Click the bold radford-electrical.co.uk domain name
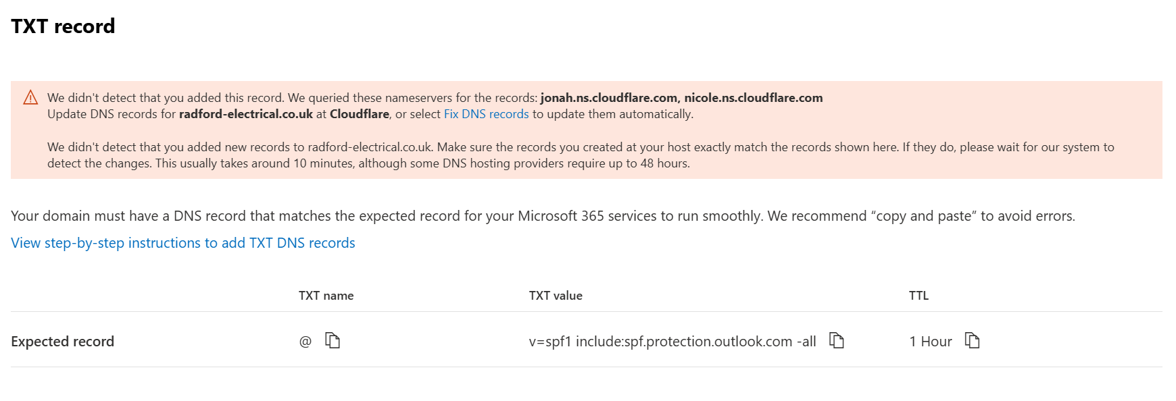 click(246, 114)
